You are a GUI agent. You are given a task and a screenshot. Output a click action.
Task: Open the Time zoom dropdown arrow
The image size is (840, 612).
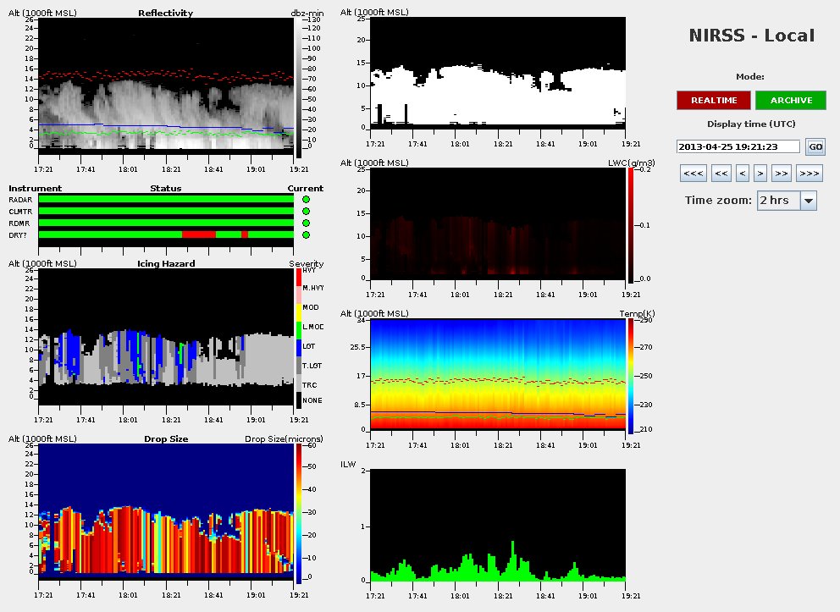(x=808, y=201)
